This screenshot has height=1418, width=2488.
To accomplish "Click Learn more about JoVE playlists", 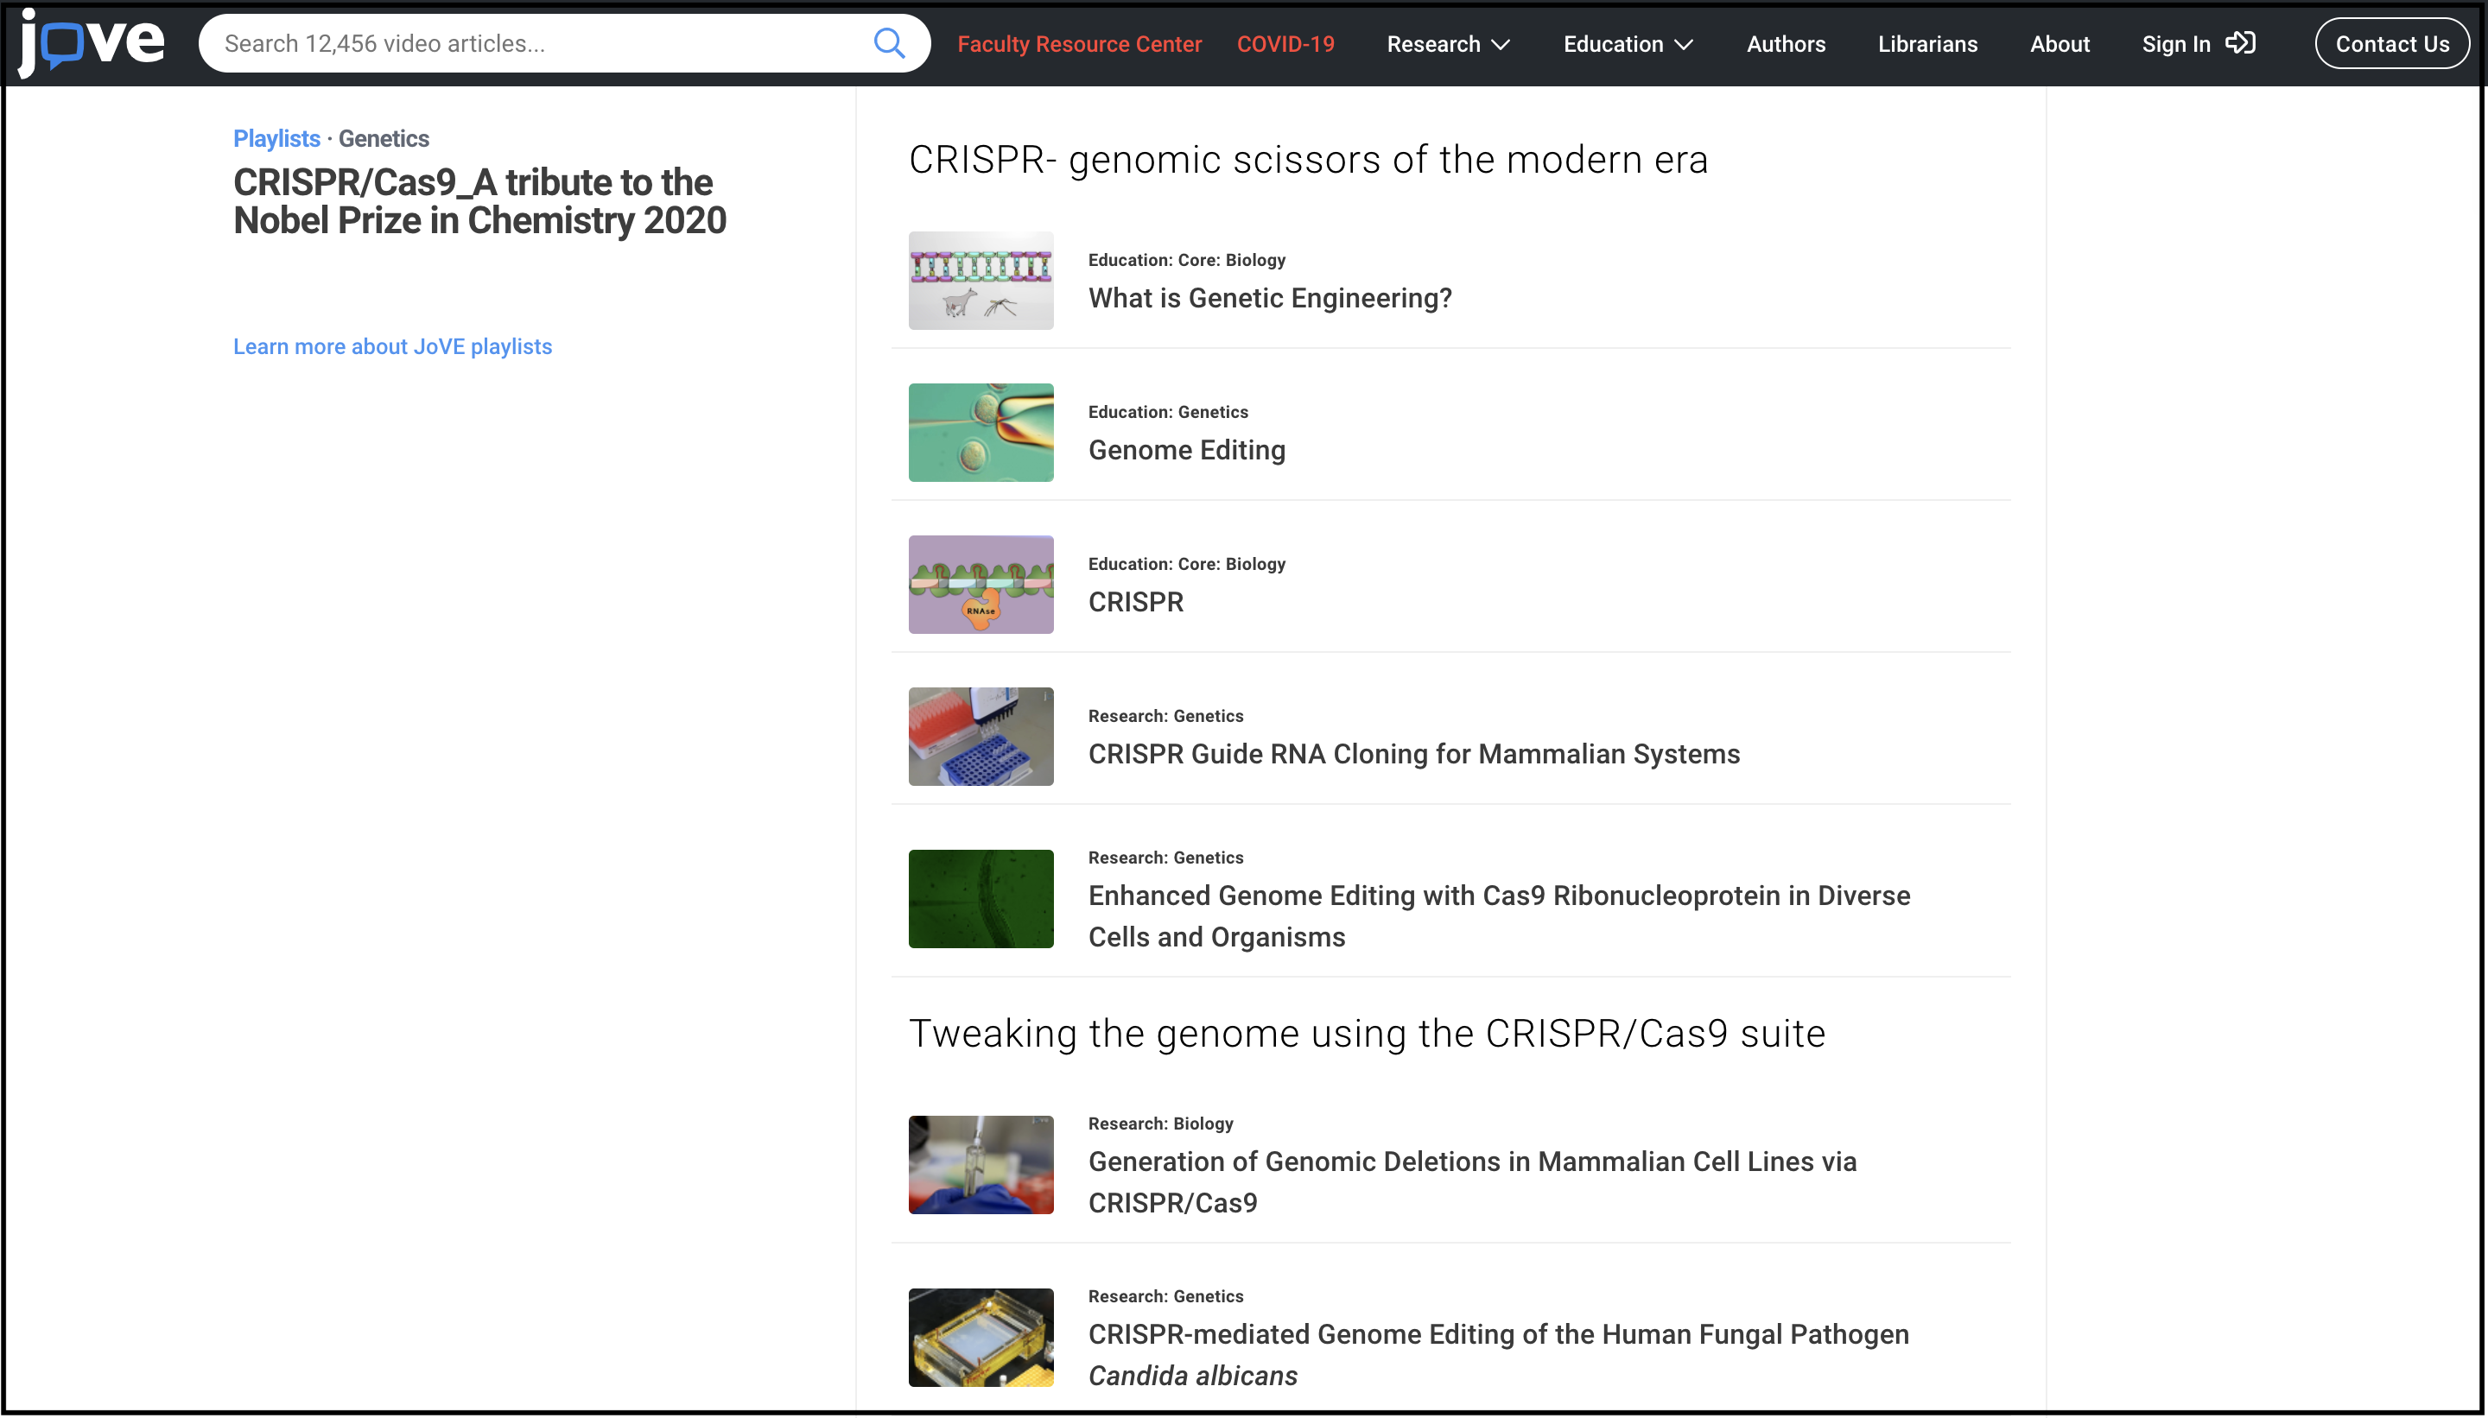I will pyautogui.click(x=391, y=346).
